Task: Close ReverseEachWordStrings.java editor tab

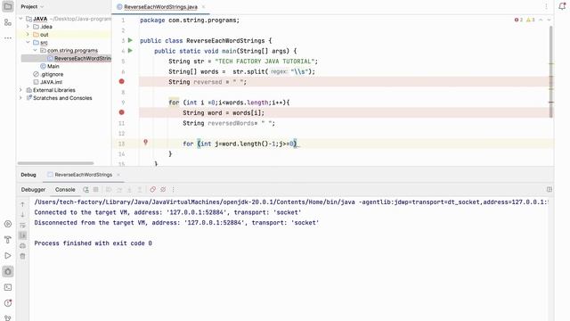Action: 204,7
